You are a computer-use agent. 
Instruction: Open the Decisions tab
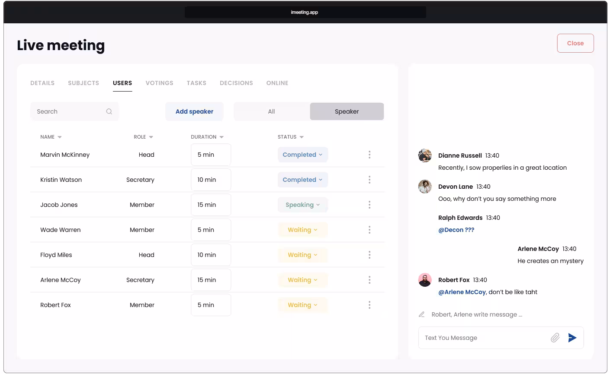tap(236, 83)
